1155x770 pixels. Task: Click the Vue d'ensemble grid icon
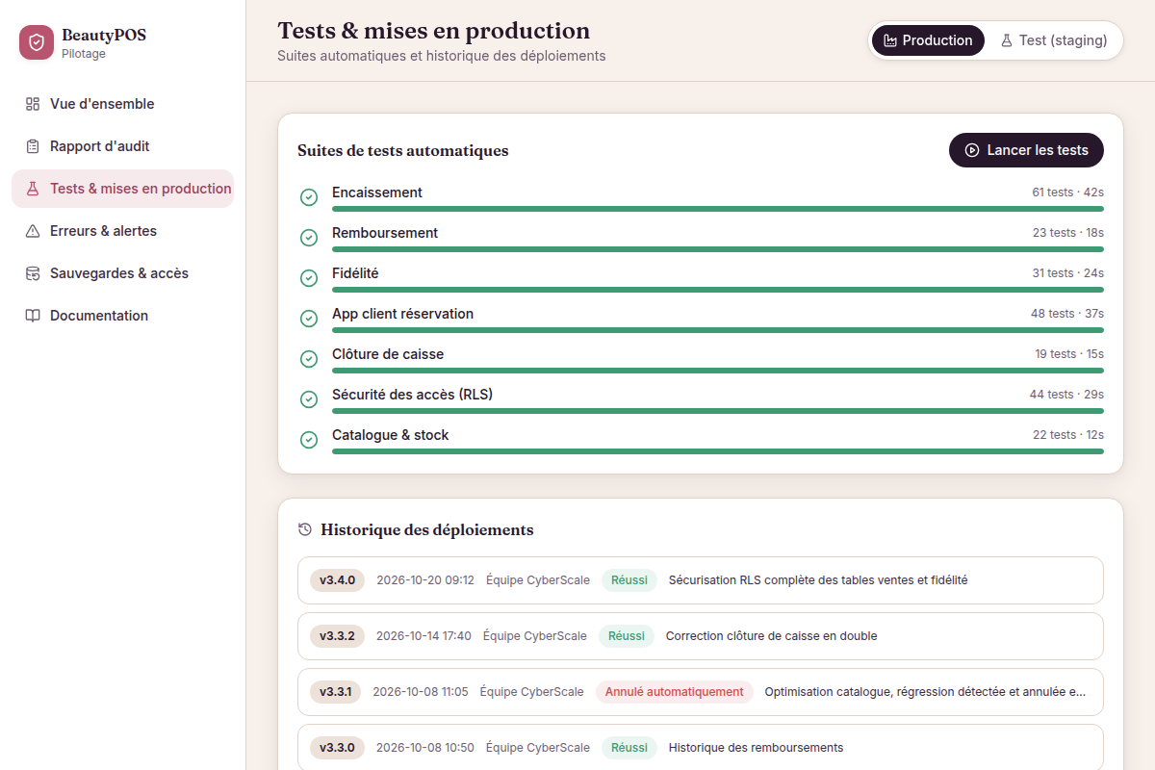click(x=33, y=104)
